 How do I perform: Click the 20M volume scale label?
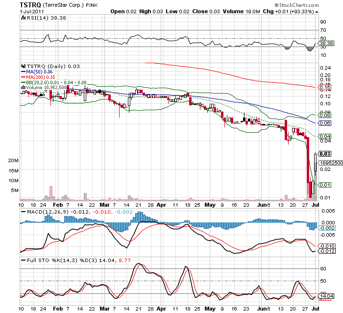[13, 160]
